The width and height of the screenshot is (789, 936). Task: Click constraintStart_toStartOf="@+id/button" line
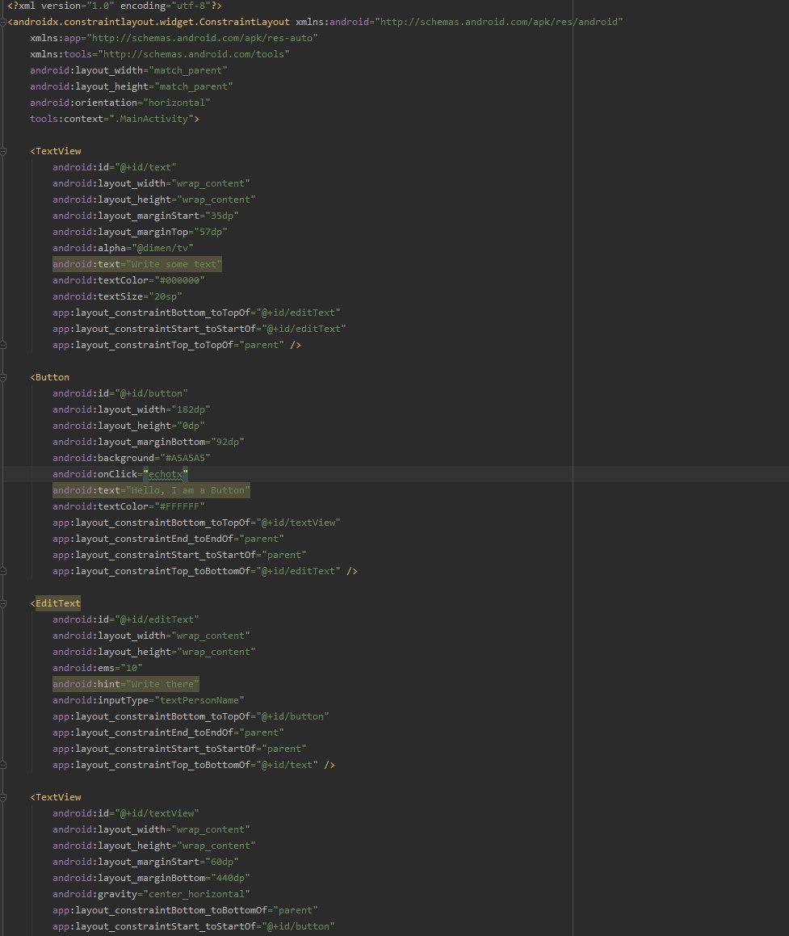click(193, 926)
